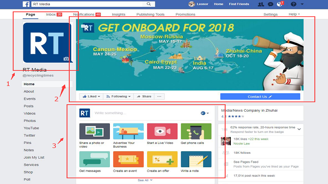This screenshot has width=328, height=184.
Task: Switch to the Publishing Tools tab
Action: click(150, 14)
